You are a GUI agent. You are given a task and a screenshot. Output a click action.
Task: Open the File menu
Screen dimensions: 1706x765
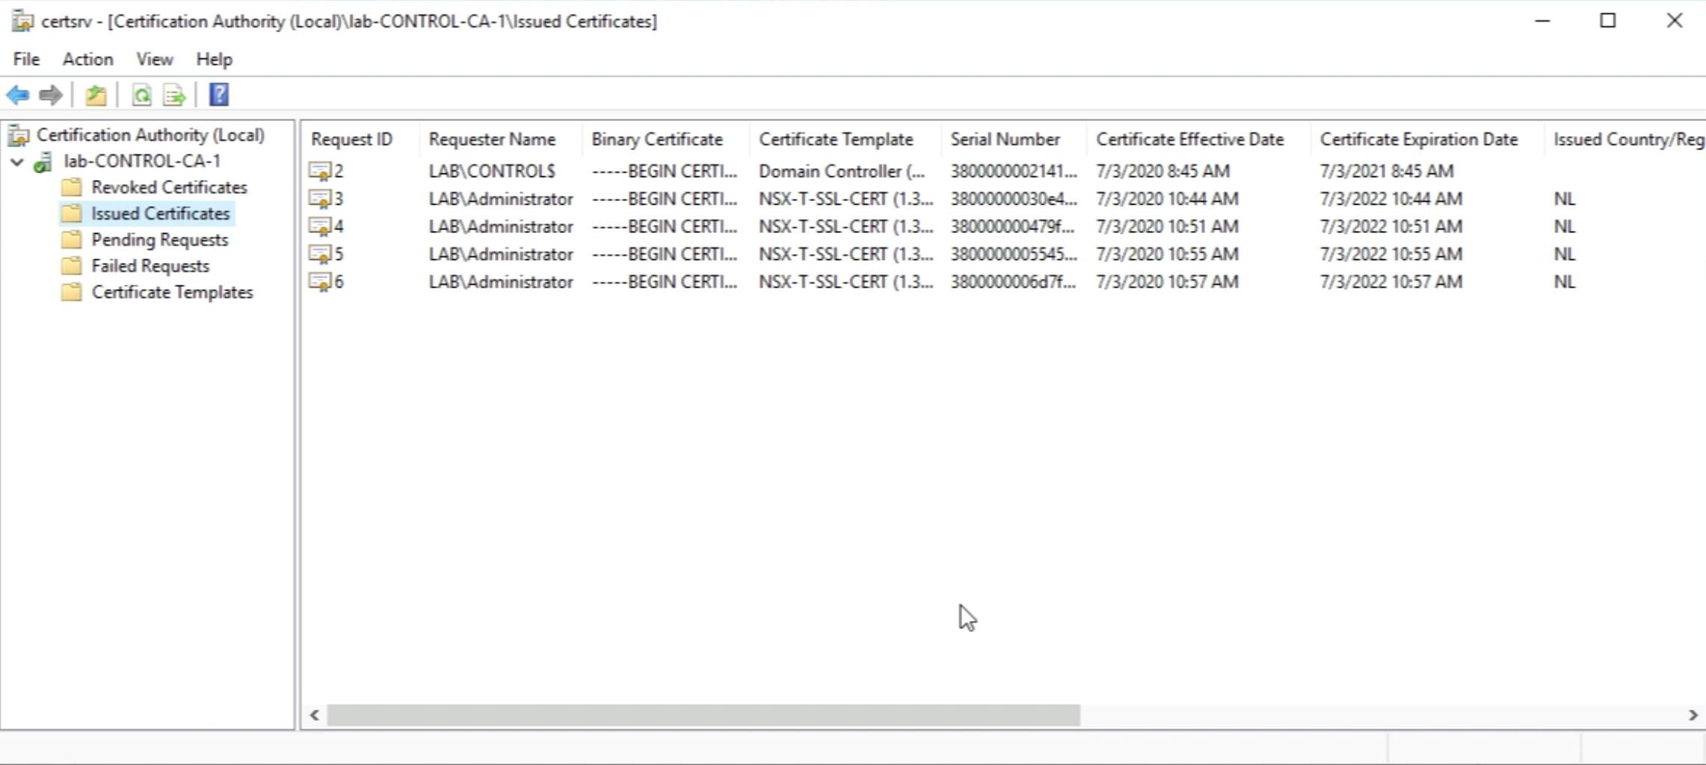pos(26,59)
